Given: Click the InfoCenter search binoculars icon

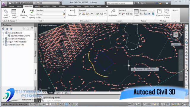Looking at the screenshot, I should (x=135, y=3).
